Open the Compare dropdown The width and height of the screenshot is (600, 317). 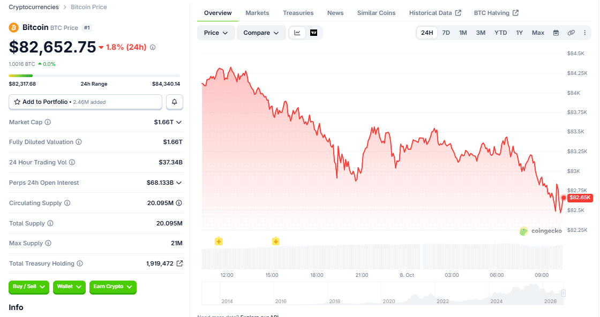click(261, 33)
